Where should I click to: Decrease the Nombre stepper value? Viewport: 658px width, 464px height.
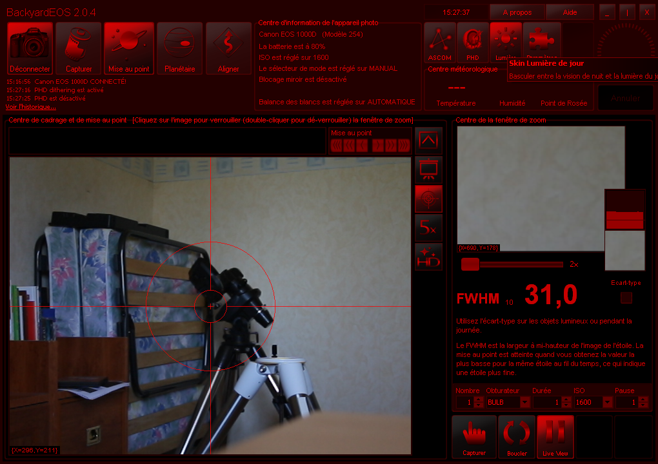(x=479, y=405)
